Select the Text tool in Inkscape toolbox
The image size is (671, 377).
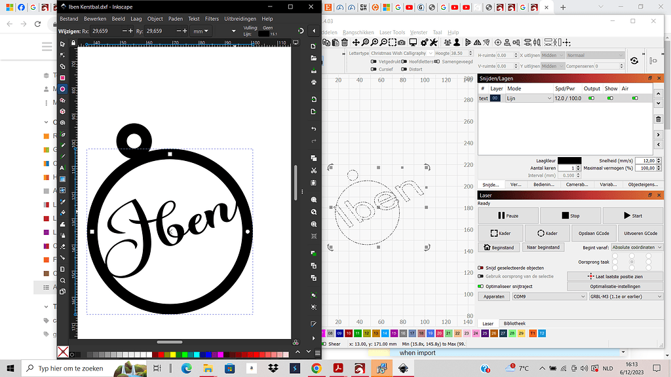click(x=62, y=168)
